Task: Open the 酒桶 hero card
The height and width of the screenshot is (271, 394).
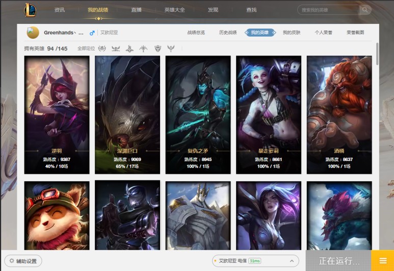Action: [339, 115]
